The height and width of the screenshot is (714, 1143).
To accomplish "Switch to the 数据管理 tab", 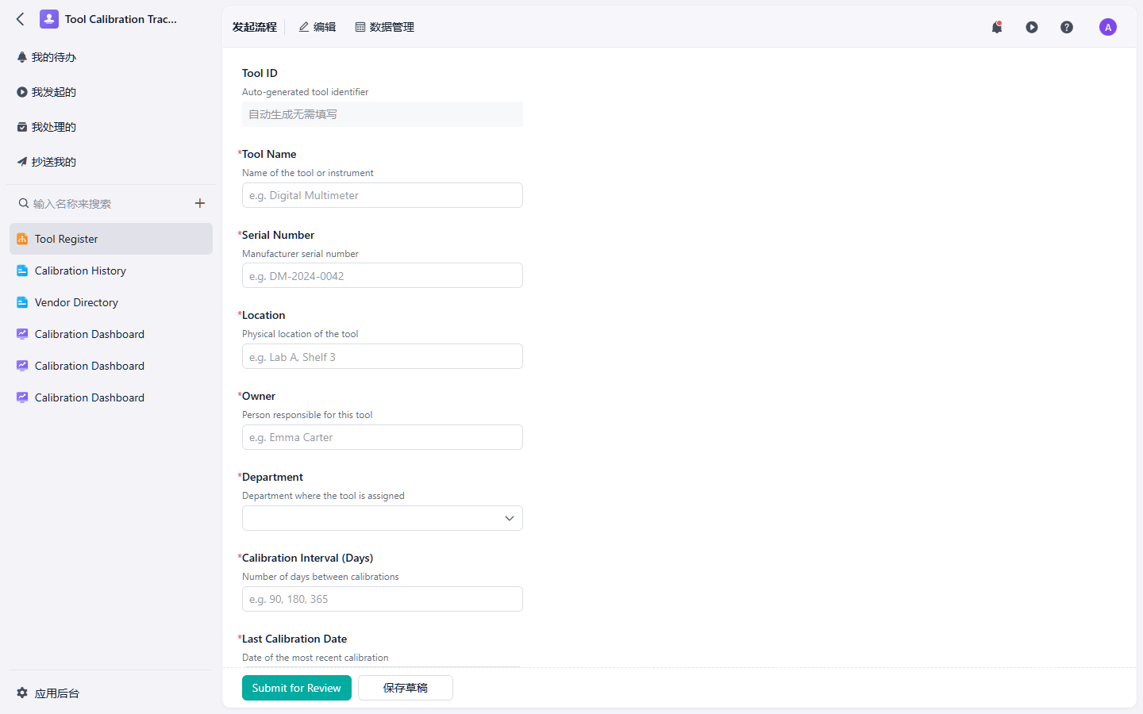I will coord(384,27).
